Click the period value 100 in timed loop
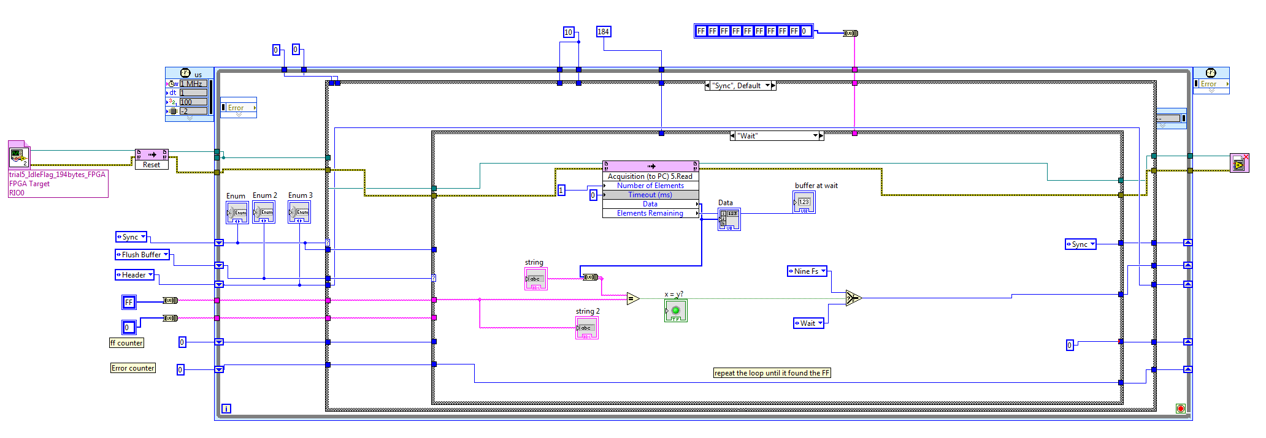The image size is (1266, 438). click(194, 102)
